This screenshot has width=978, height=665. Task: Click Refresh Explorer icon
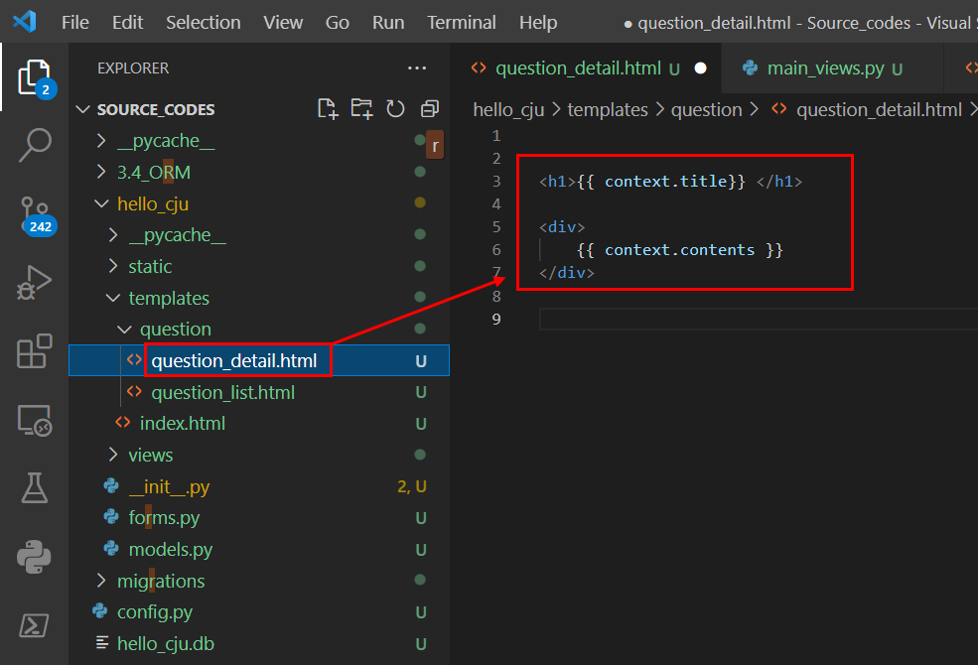point(395,109)
